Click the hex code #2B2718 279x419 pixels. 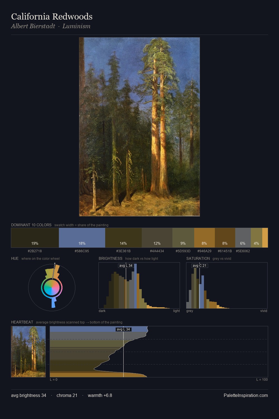[35, 251]
